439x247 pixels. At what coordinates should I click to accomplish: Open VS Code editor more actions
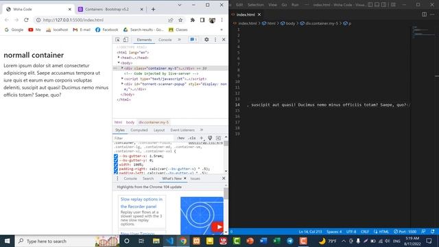432,14
